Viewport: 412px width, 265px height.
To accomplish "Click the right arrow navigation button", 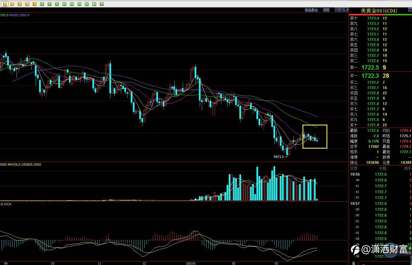I will click(342, 10).
